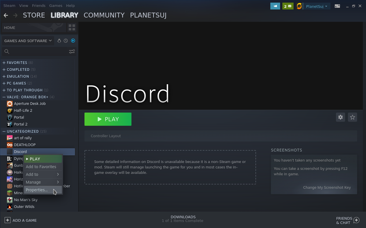
Task: Click the art of rally icon
Action: coord(10,138)
